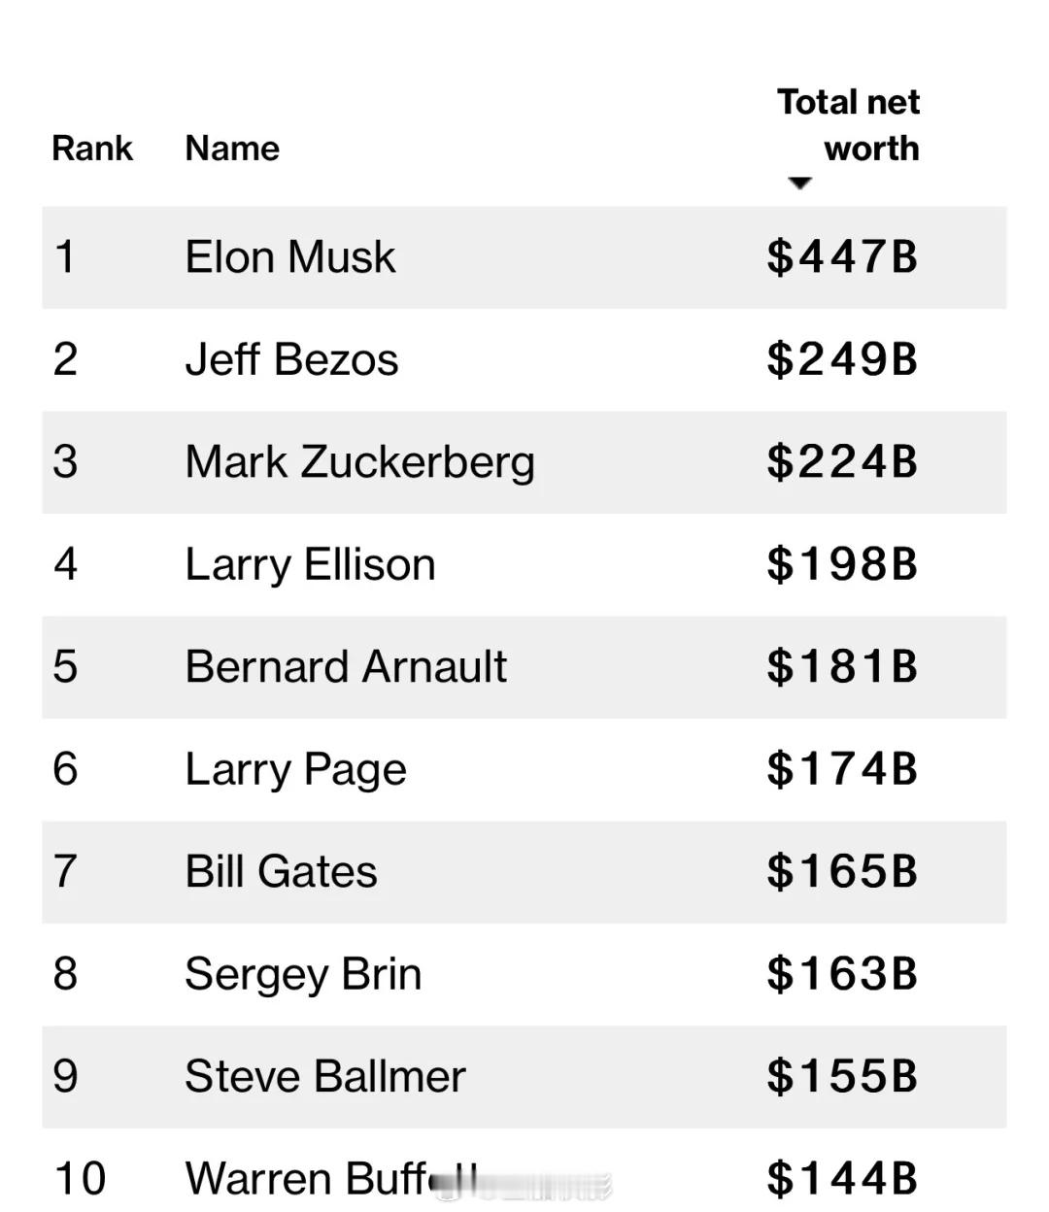Click the $198B value for Larry Ellison
Screen dimensions: 1049x1212
tap(841, 564)
